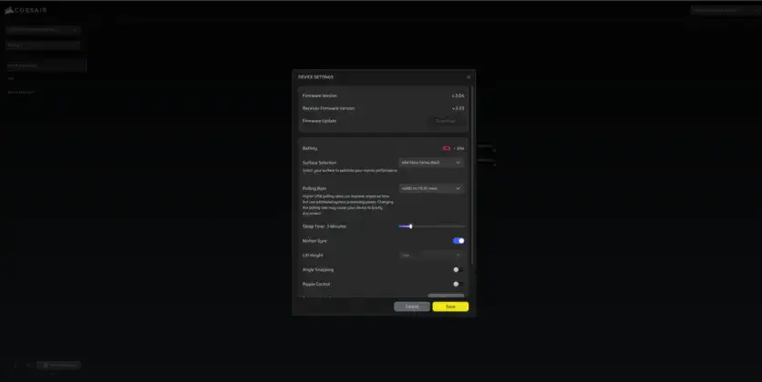Click the yellow Save button
Screen dimensions: 762x382
[450, 307]
